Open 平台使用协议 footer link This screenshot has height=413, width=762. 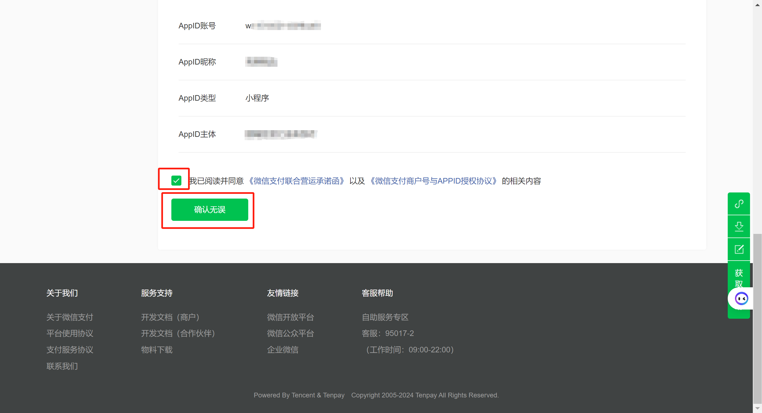pyautogui.click(x=70, y=333)
